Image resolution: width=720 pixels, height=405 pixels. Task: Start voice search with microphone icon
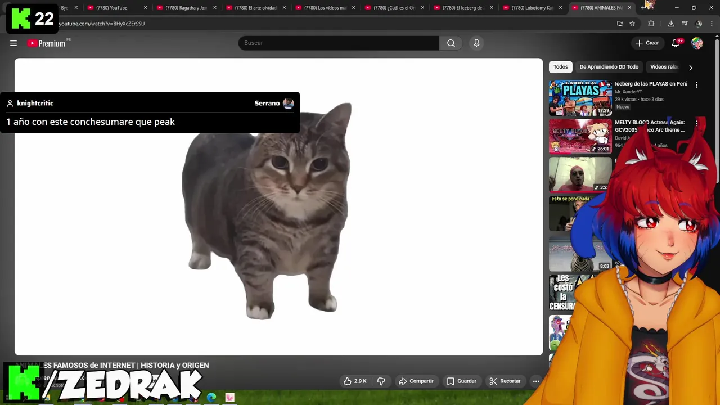point(476,43)
